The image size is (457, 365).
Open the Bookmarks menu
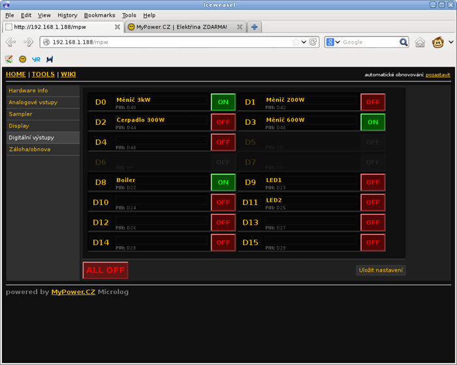99,15
